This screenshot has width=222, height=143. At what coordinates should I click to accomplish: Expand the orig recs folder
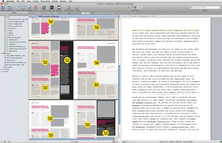[x=3, y=67]
